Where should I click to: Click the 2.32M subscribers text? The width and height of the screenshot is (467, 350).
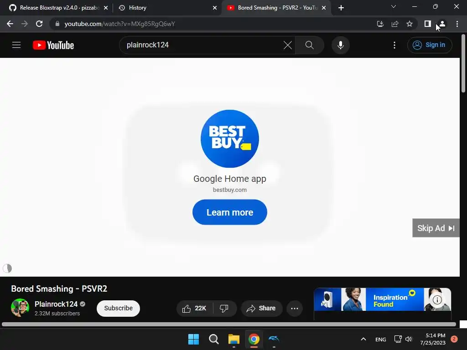57,314
